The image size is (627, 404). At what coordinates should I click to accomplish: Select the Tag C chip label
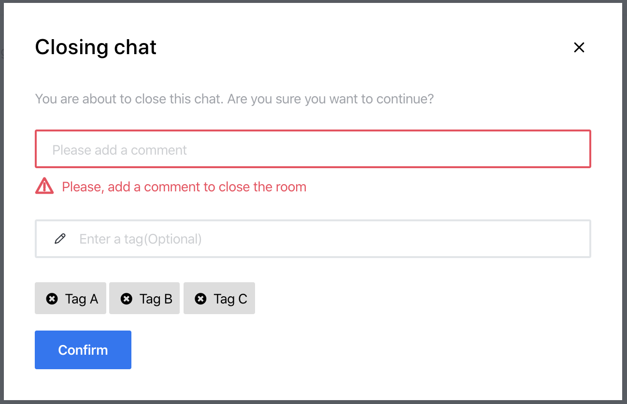[230, 299]
